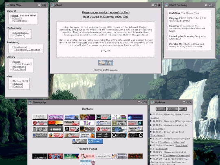
Task: Open the Credits link
Action: [18, 86]
